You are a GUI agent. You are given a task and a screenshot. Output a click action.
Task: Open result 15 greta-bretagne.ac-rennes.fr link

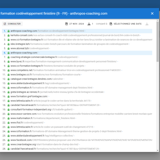[57, 92]
